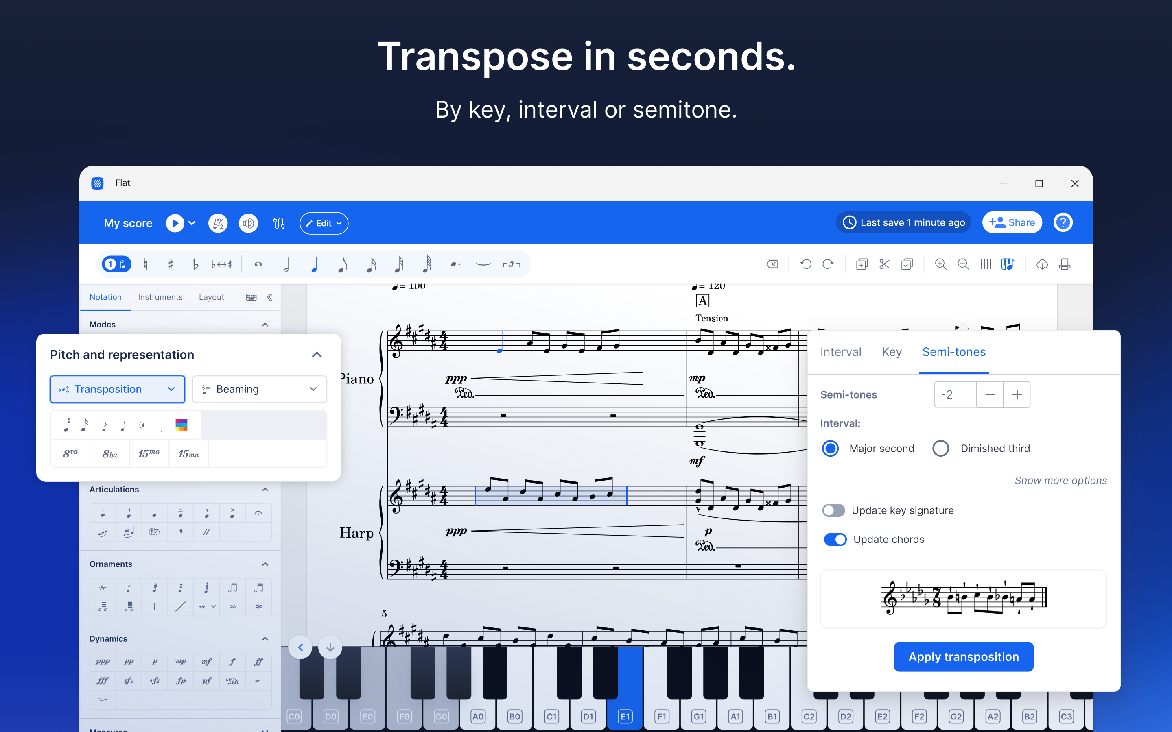The width and height of the screenshot is (1172, 732).
Task: Disable the Update chords switch
Action: coord(835,539)
